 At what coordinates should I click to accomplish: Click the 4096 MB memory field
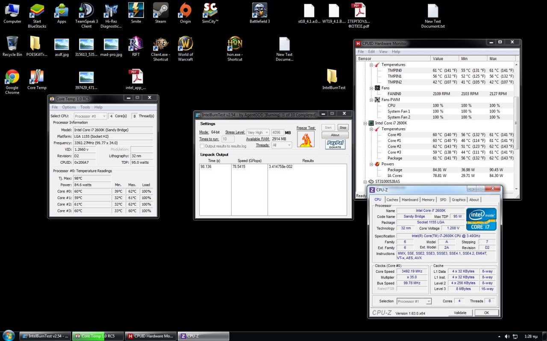[x=278, y=133]
